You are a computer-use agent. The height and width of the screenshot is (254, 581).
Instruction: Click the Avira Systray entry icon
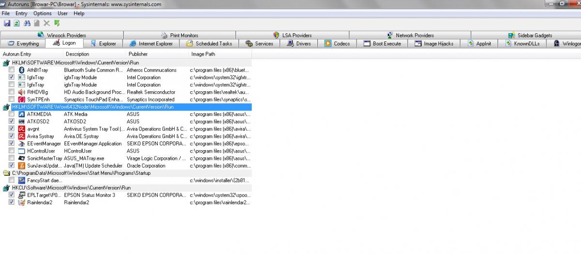point(21,136)
